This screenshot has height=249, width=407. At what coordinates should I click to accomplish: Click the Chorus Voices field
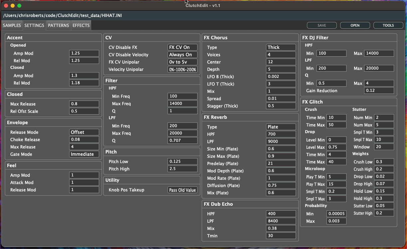(x=281, y=55)
